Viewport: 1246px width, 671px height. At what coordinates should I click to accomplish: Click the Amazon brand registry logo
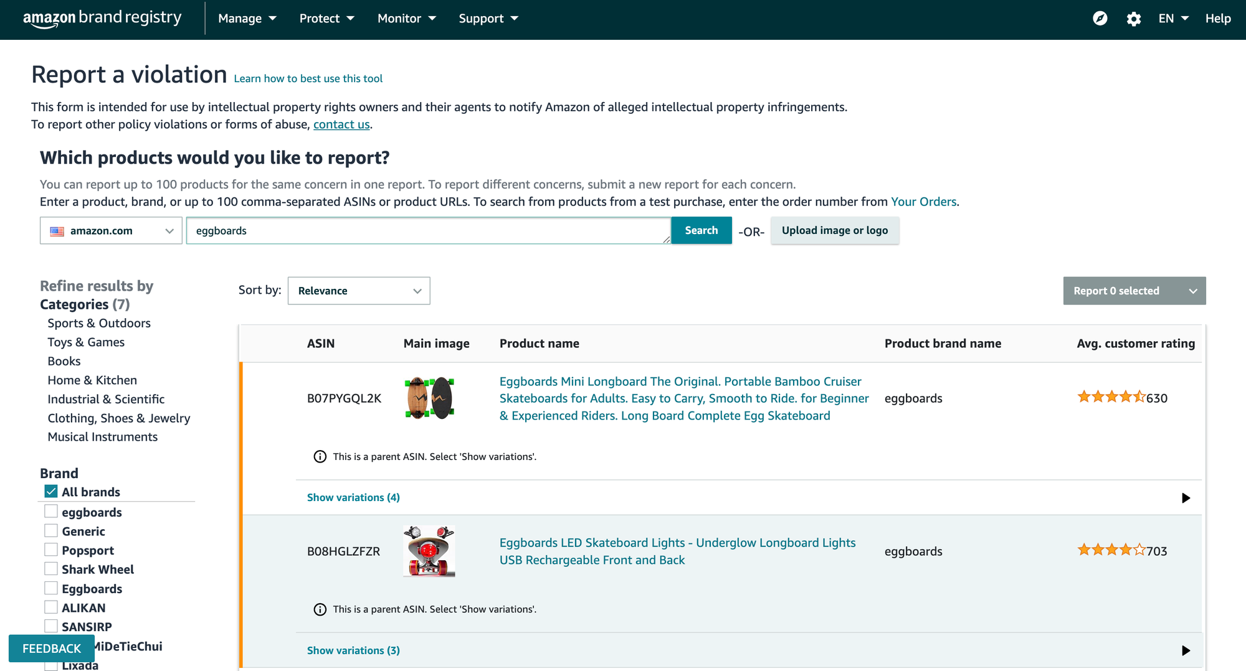(x=102, y=18)
